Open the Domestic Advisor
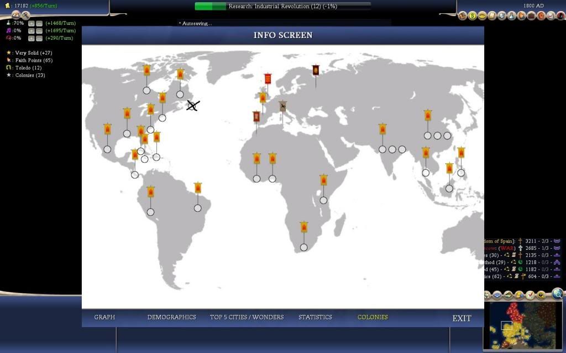 click(x=463, y=16)
